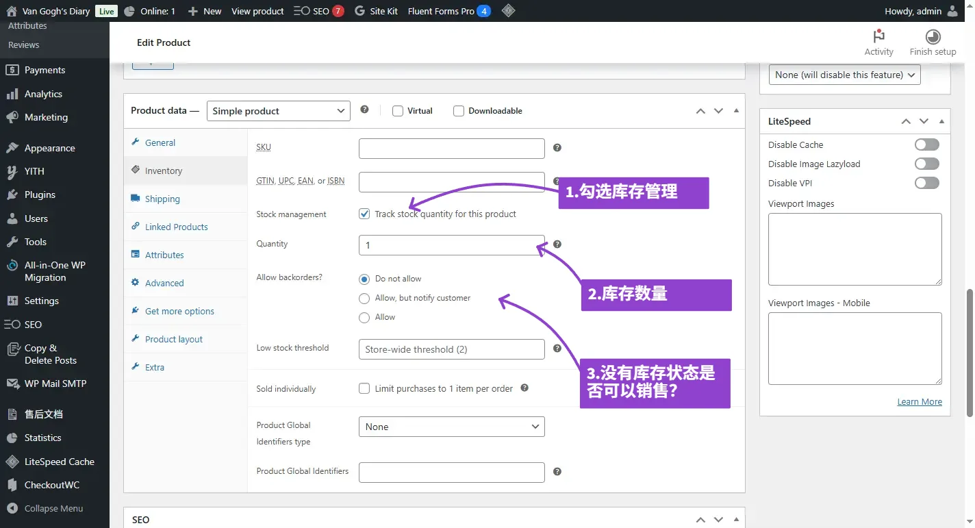Click the Site Kit Google icon
This screenshot has height=528, width=975.
point(359,11)
